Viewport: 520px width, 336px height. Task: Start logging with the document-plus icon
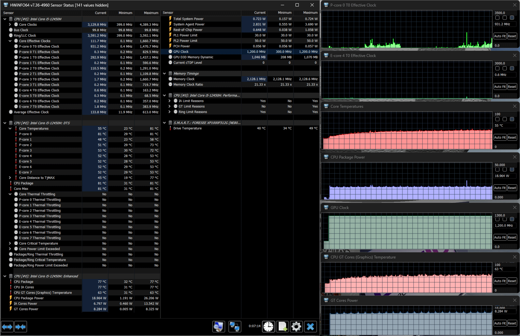[282, 326]
